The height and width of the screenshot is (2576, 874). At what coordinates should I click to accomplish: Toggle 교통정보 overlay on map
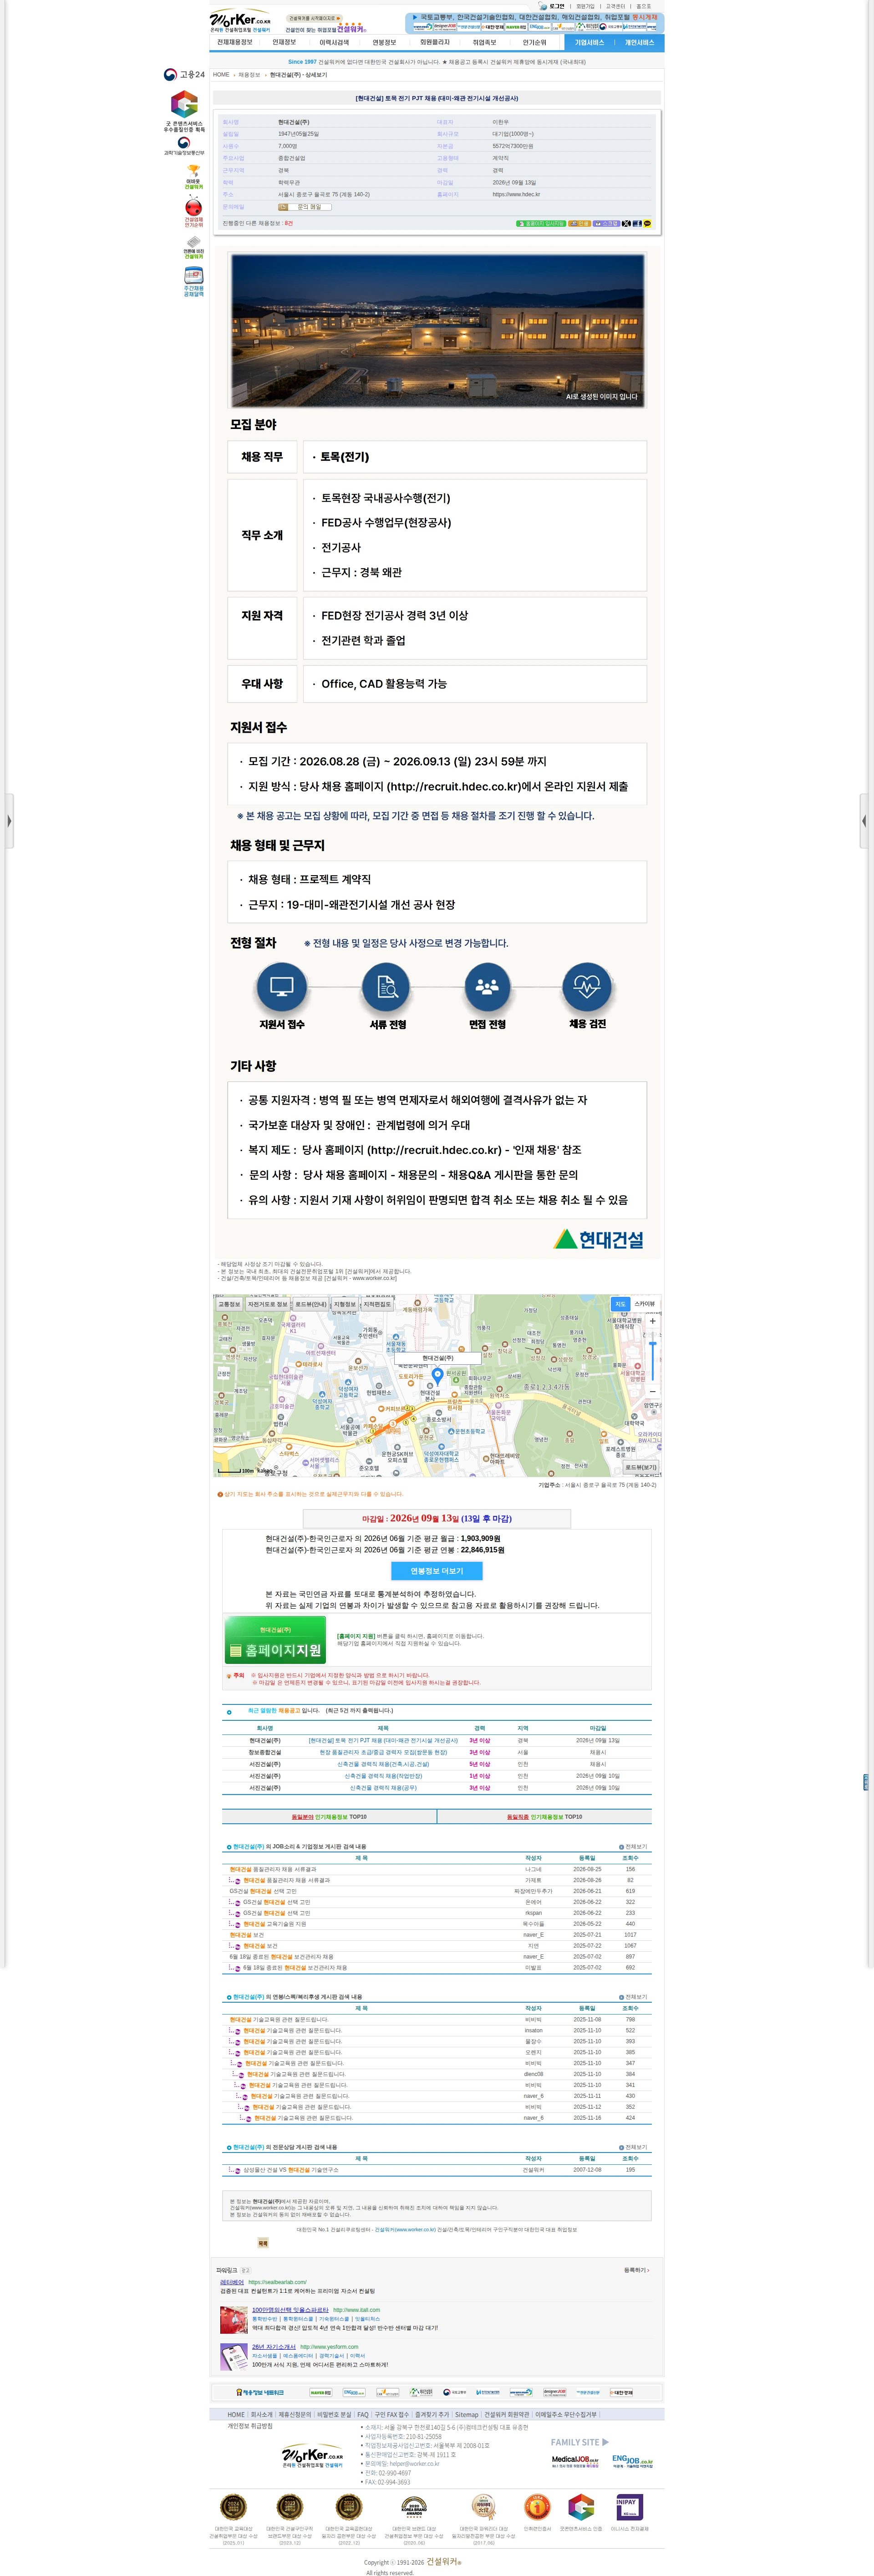[229, 1304]
